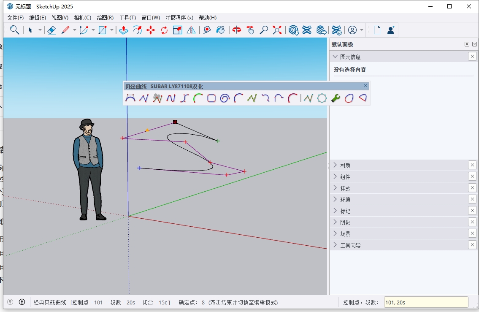Select the Move tool with four red arrows
479x312 pixels.
[151, 30]
